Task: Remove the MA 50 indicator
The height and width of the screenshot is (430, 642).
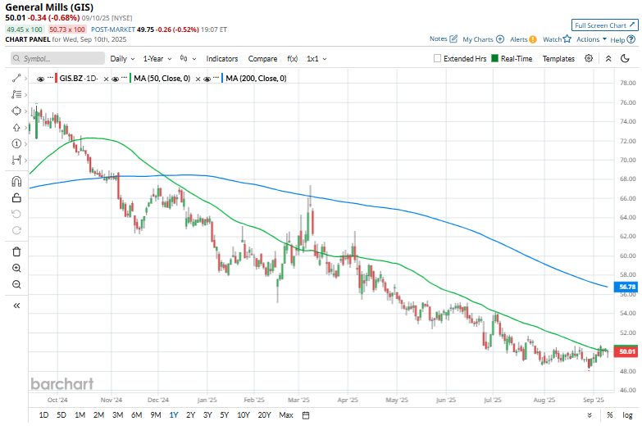Action: click(x=198, y=79)
